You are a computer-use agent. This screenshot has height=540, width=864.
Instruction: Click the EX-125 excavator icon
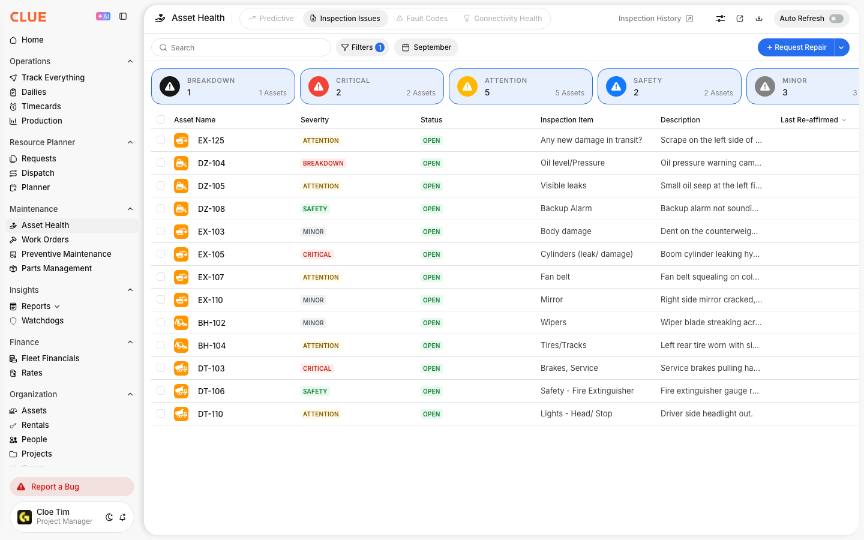pos(181,140)
